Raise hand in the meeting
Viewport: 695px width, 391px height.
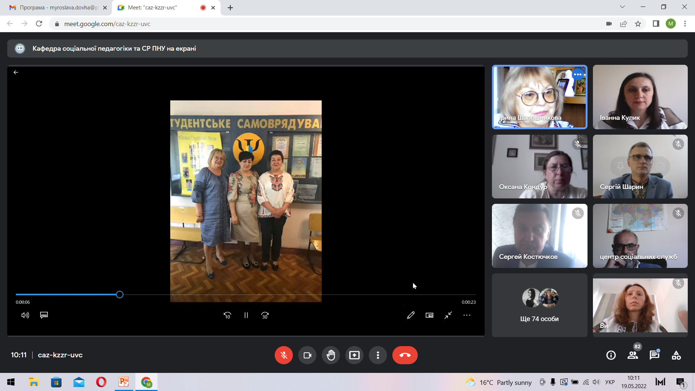tap(330, 355)
